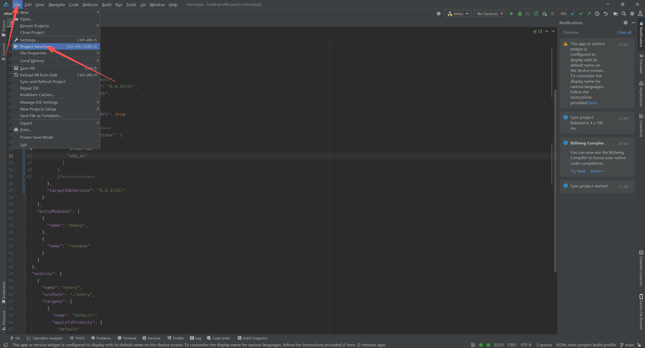645x348 pixels.
Task: Open the No Devices dropdown
Action: [x=490, y=14]
